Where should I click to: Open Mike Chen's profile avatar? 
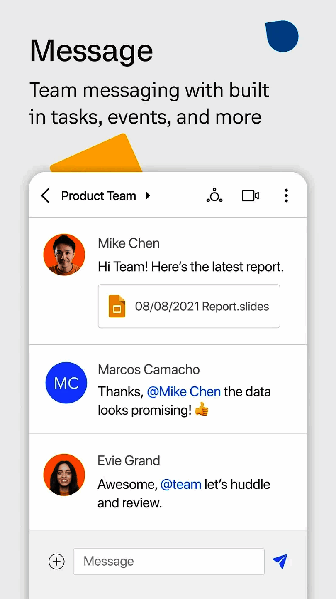64,254
